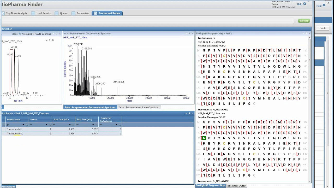
Task: Click the green highlighted N residue
Action: 204,138
